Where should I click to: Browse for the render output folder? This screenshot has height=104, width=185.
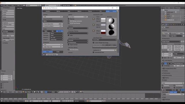[183, 83]
